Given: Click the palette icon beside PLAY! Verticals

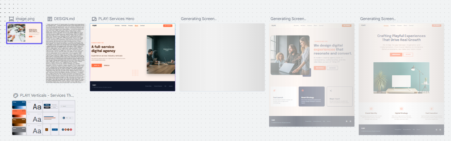Looking at the screenshot, I should click(16, 95).
